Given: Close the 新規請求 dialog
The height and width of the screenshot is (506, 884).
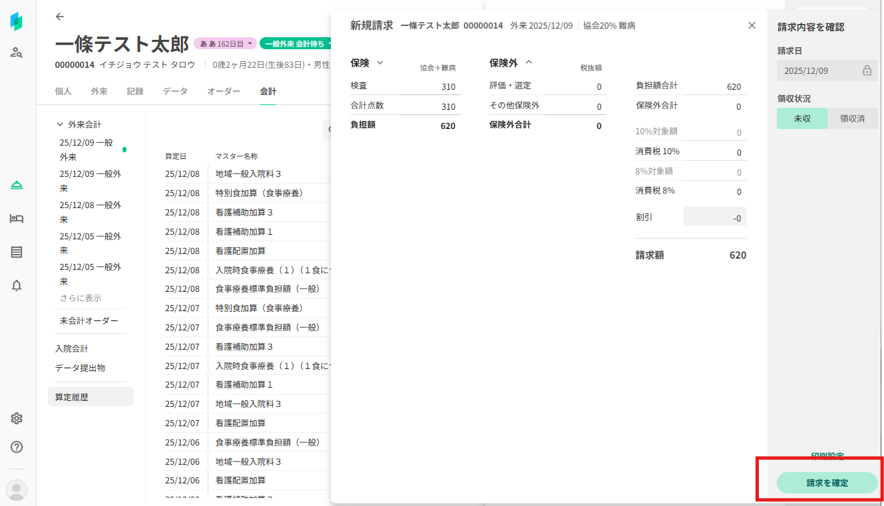Looking at the screenshot, I should click(x=752, y=25).
